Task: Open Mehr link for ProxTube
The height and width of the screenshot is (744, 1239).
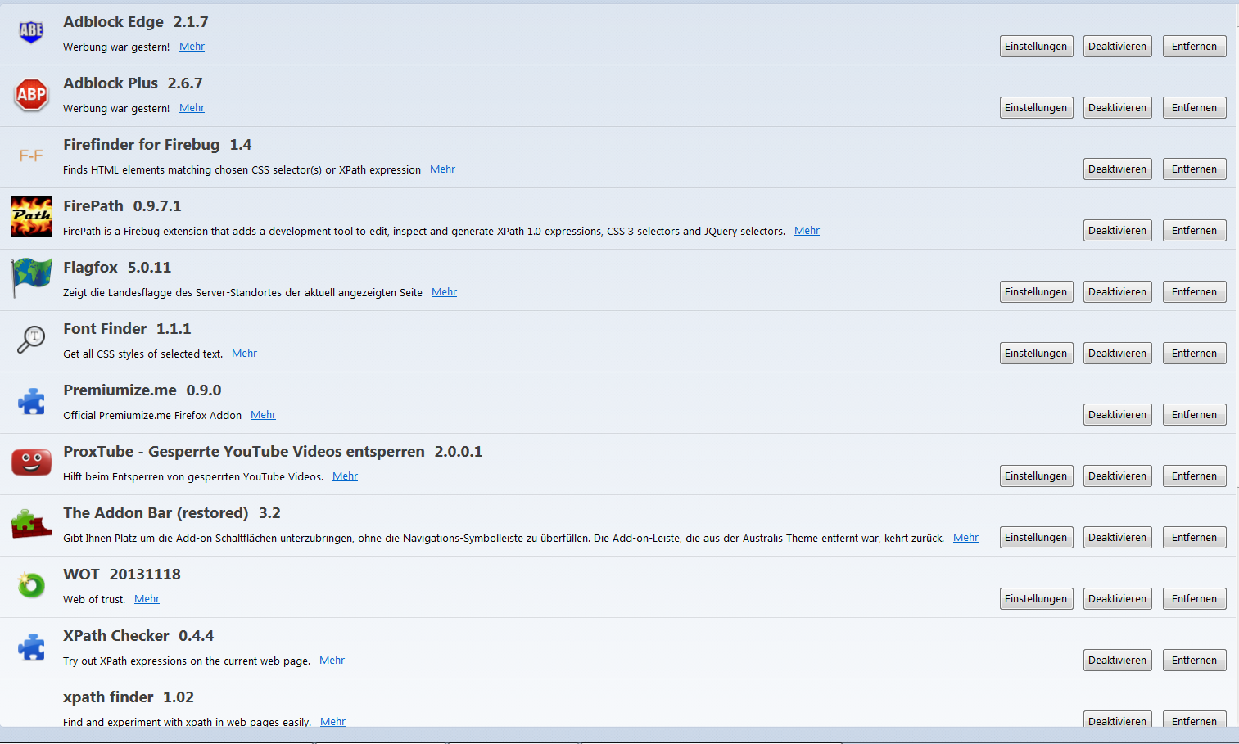Action: [345, 476]
